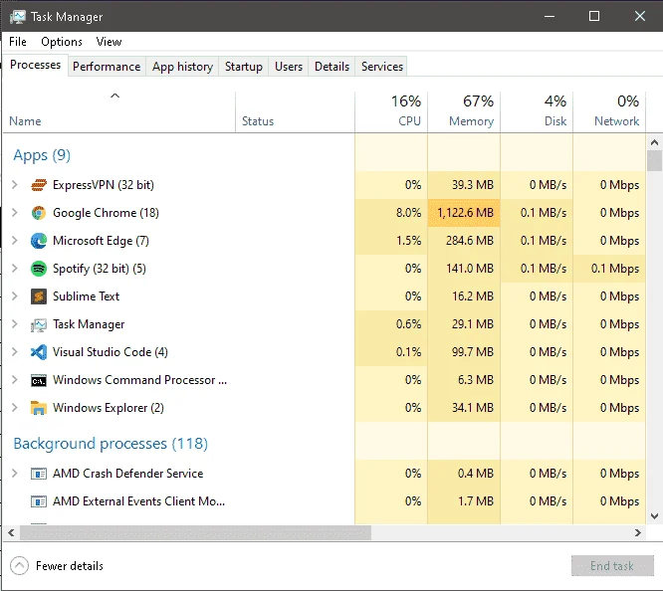Expand the Windows Explorer (2) group
The image size is (663, 591).
point(15,408)
